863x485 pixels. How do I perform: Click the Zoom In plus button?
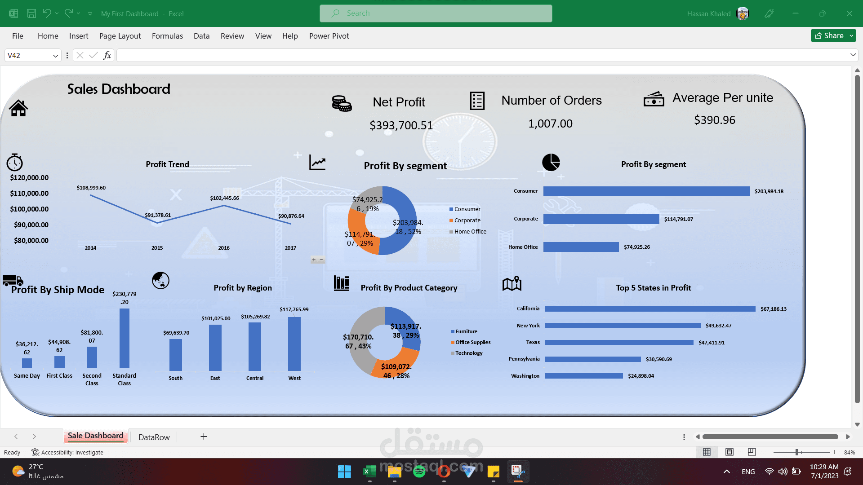835,452
